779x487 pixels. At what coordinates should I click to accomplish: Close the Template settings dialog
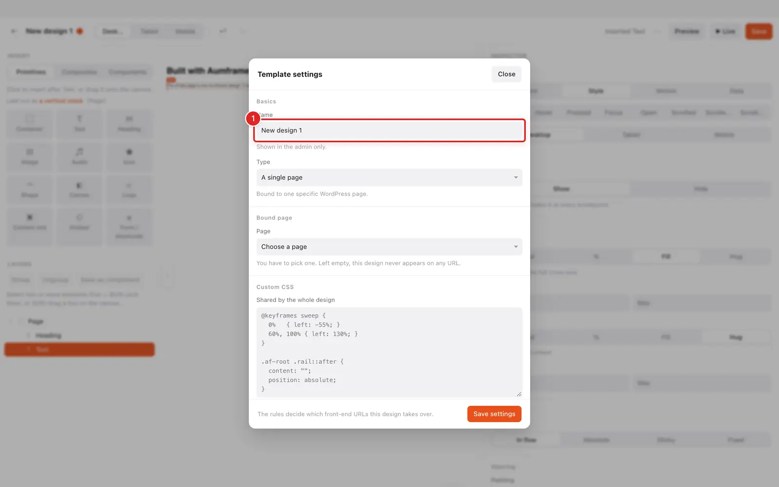click(506, 74)
